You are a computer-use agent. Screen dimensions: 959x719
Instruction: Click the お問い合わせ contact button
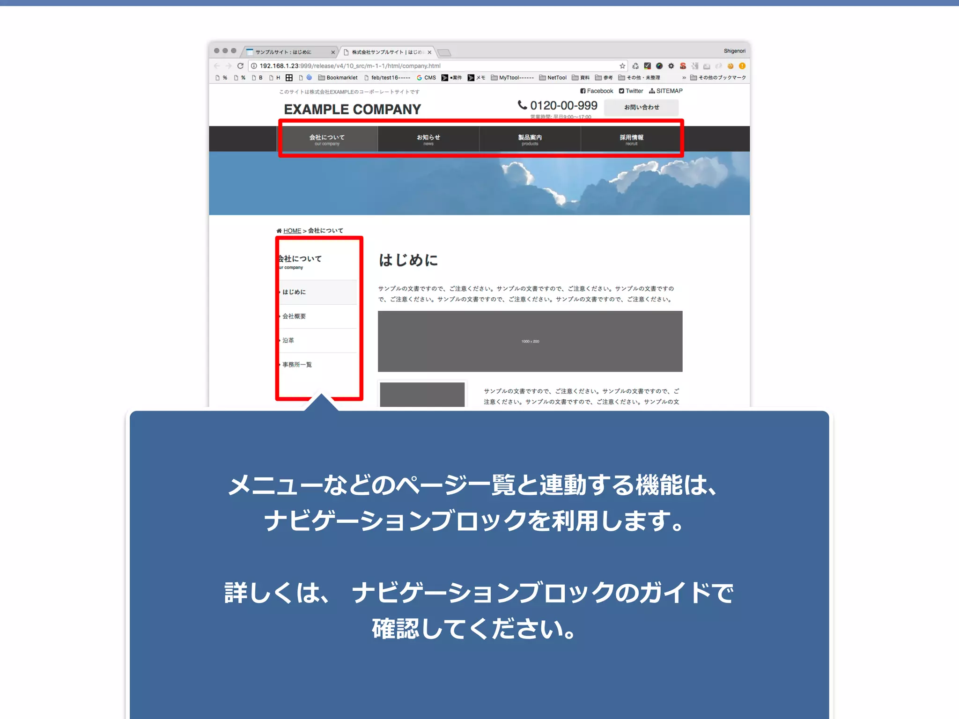tap(642, 107)
